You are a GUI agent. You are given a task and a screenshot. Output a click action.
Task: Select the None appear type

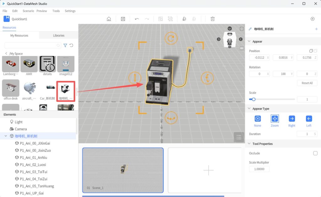[x=257, y=119]
